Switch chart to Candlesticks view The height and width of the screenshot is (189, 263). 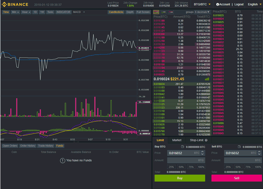click(116, 12)
